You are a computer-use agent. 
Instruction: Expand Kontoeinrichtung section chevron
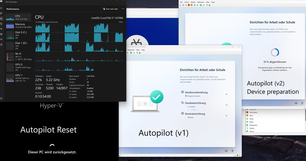click(x=226, y=116)
